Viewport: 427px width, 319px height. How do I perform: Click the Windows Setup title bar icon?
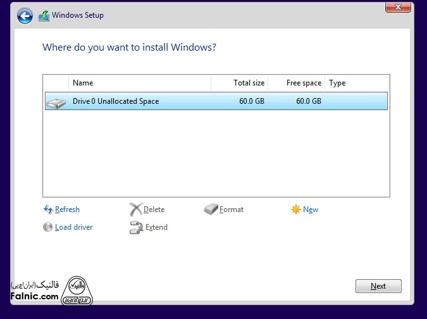click(43, 16)
